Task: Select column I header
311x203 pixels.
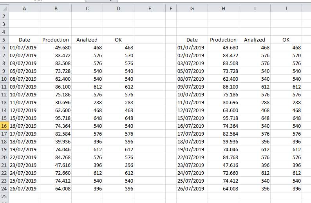Action: point(255,8)
